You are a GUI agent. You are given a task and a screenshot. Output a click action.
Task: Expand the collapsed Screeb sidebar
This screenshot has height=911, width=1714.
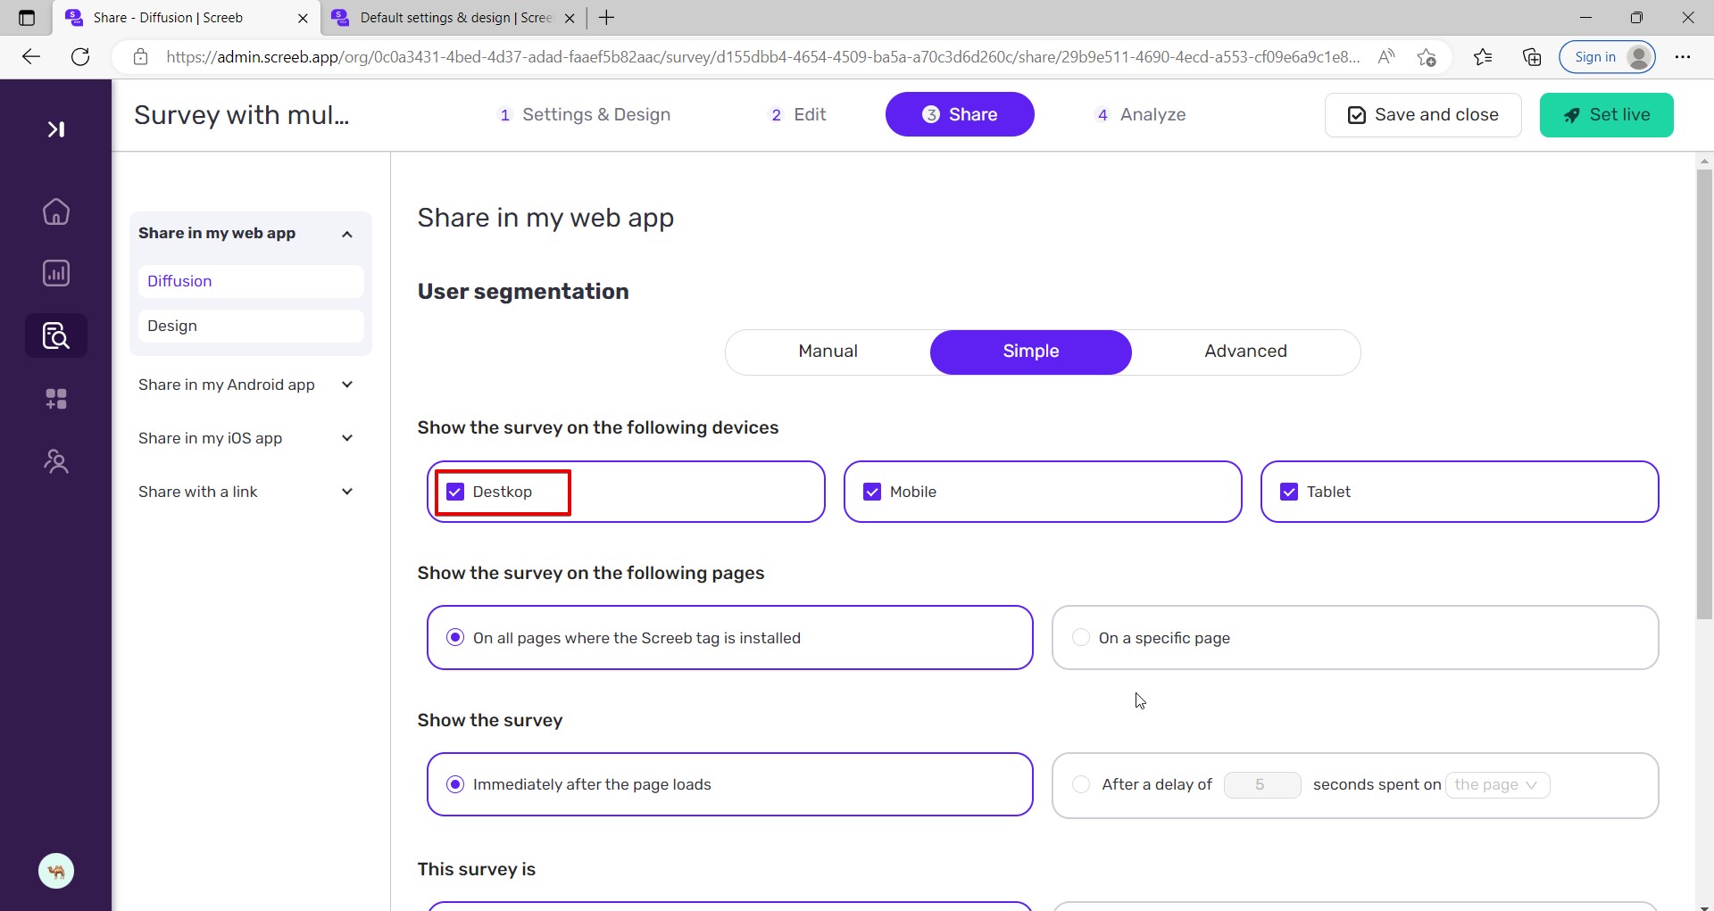pos(56,129)
